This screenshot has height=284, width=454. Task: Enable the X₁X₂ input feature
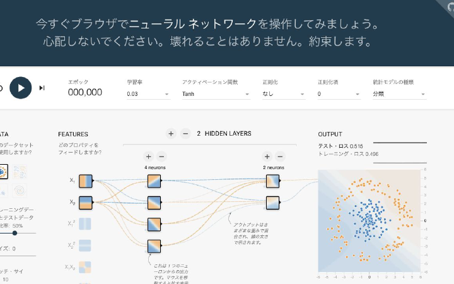(85, 268)
